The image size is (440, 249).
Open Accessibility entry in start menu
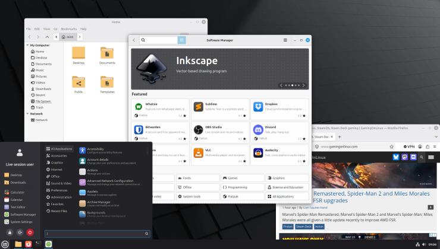pos(100,151)
